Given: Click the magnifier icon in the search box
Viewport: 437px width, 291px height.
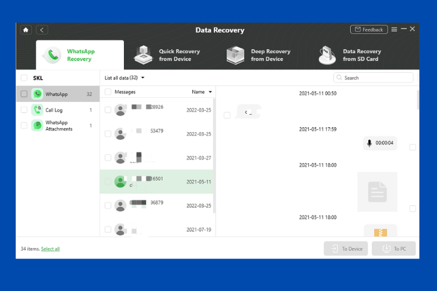Looking at the screenshot, I should click(339, 77).
